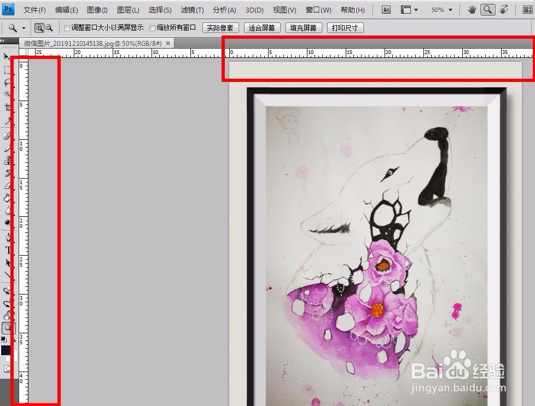Enable 调整窗口大小以满屏显示 checkbox
This screenshot has width=535, height=406.
67,28
